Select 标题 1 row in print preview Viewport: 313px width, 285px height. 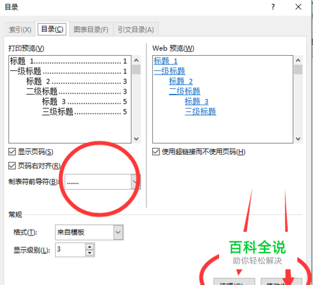(68, 61)
